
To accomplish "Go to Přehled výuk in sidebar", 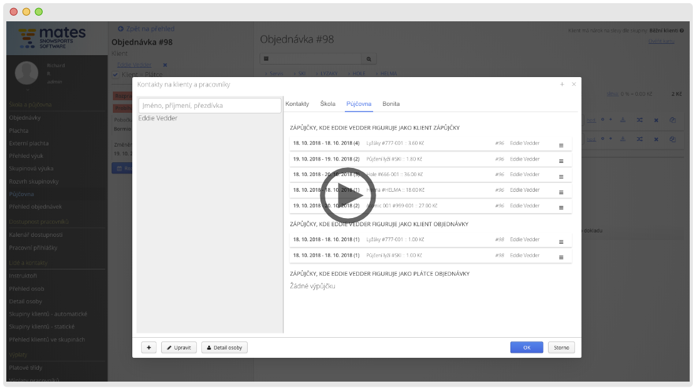I will pos(26,156).
